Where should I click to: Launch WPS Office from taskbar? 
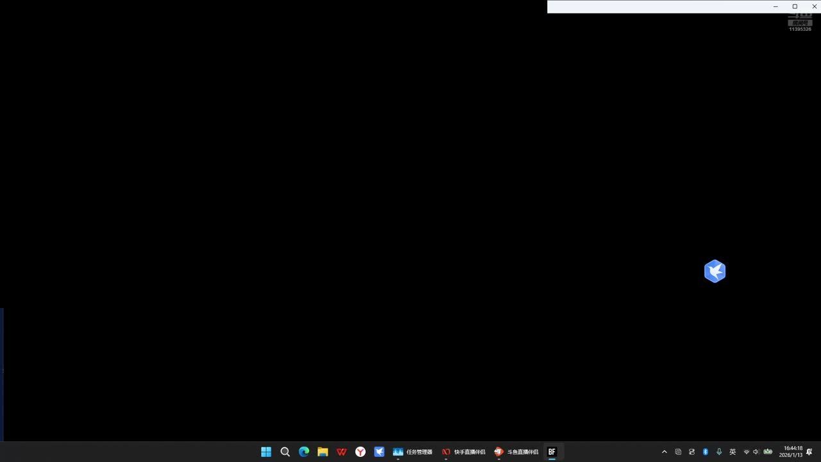coord(342,452)
